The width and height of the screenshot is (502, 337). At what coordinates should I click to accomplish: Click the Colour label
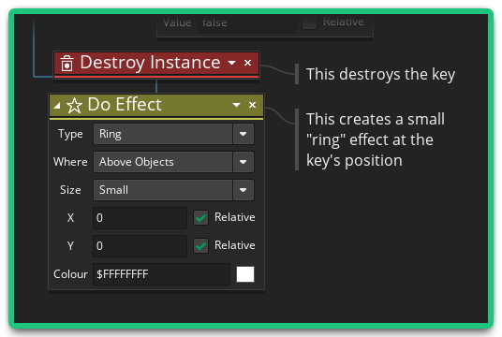coord(70,274)
